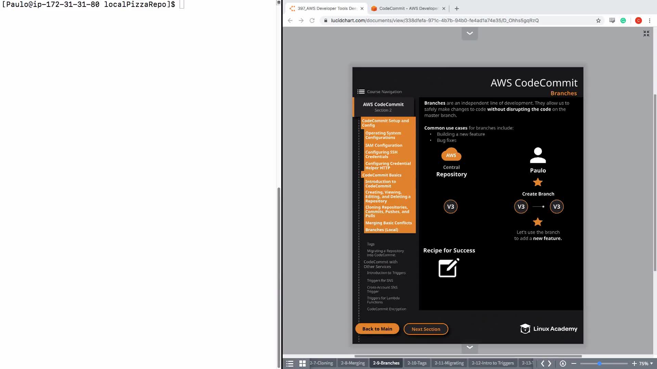Click the zoom out minus icon
Viewport: 657px width, 369px height.
(x=574, y=364)
